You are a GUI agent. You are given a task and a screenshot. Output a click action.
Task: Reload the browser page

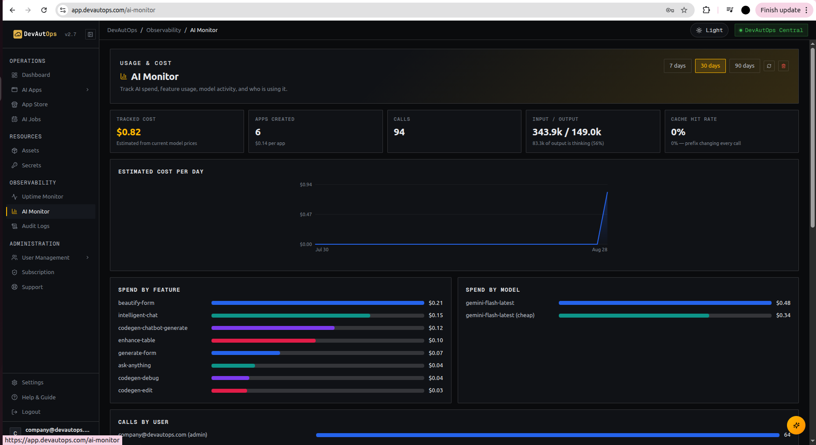[x=44, y=10]
